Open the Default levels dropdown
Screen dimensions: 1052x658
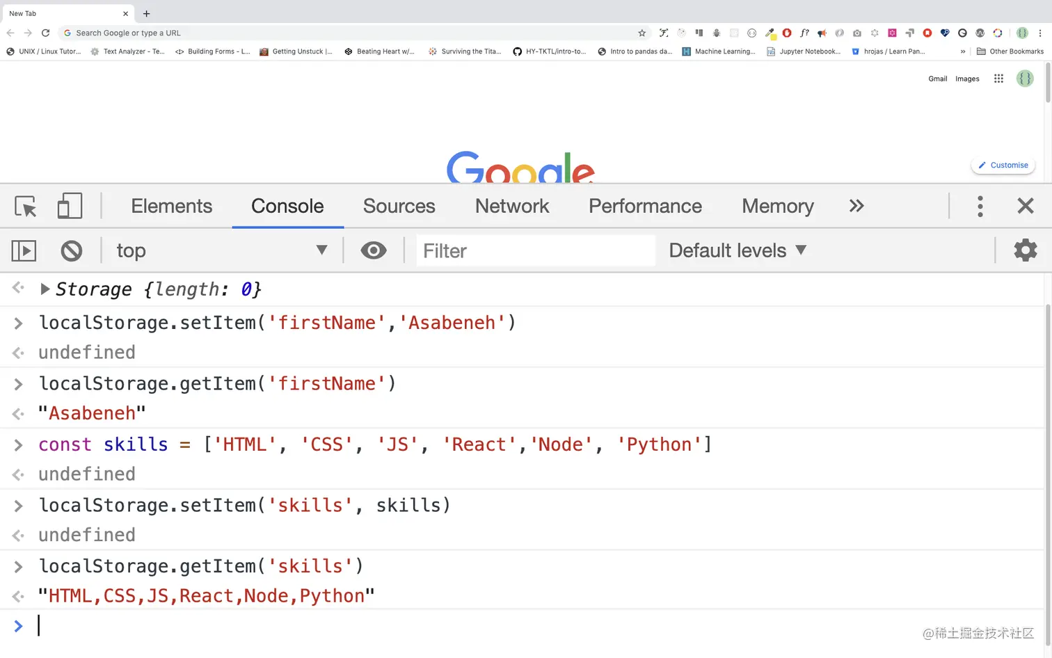click(738, 250)
